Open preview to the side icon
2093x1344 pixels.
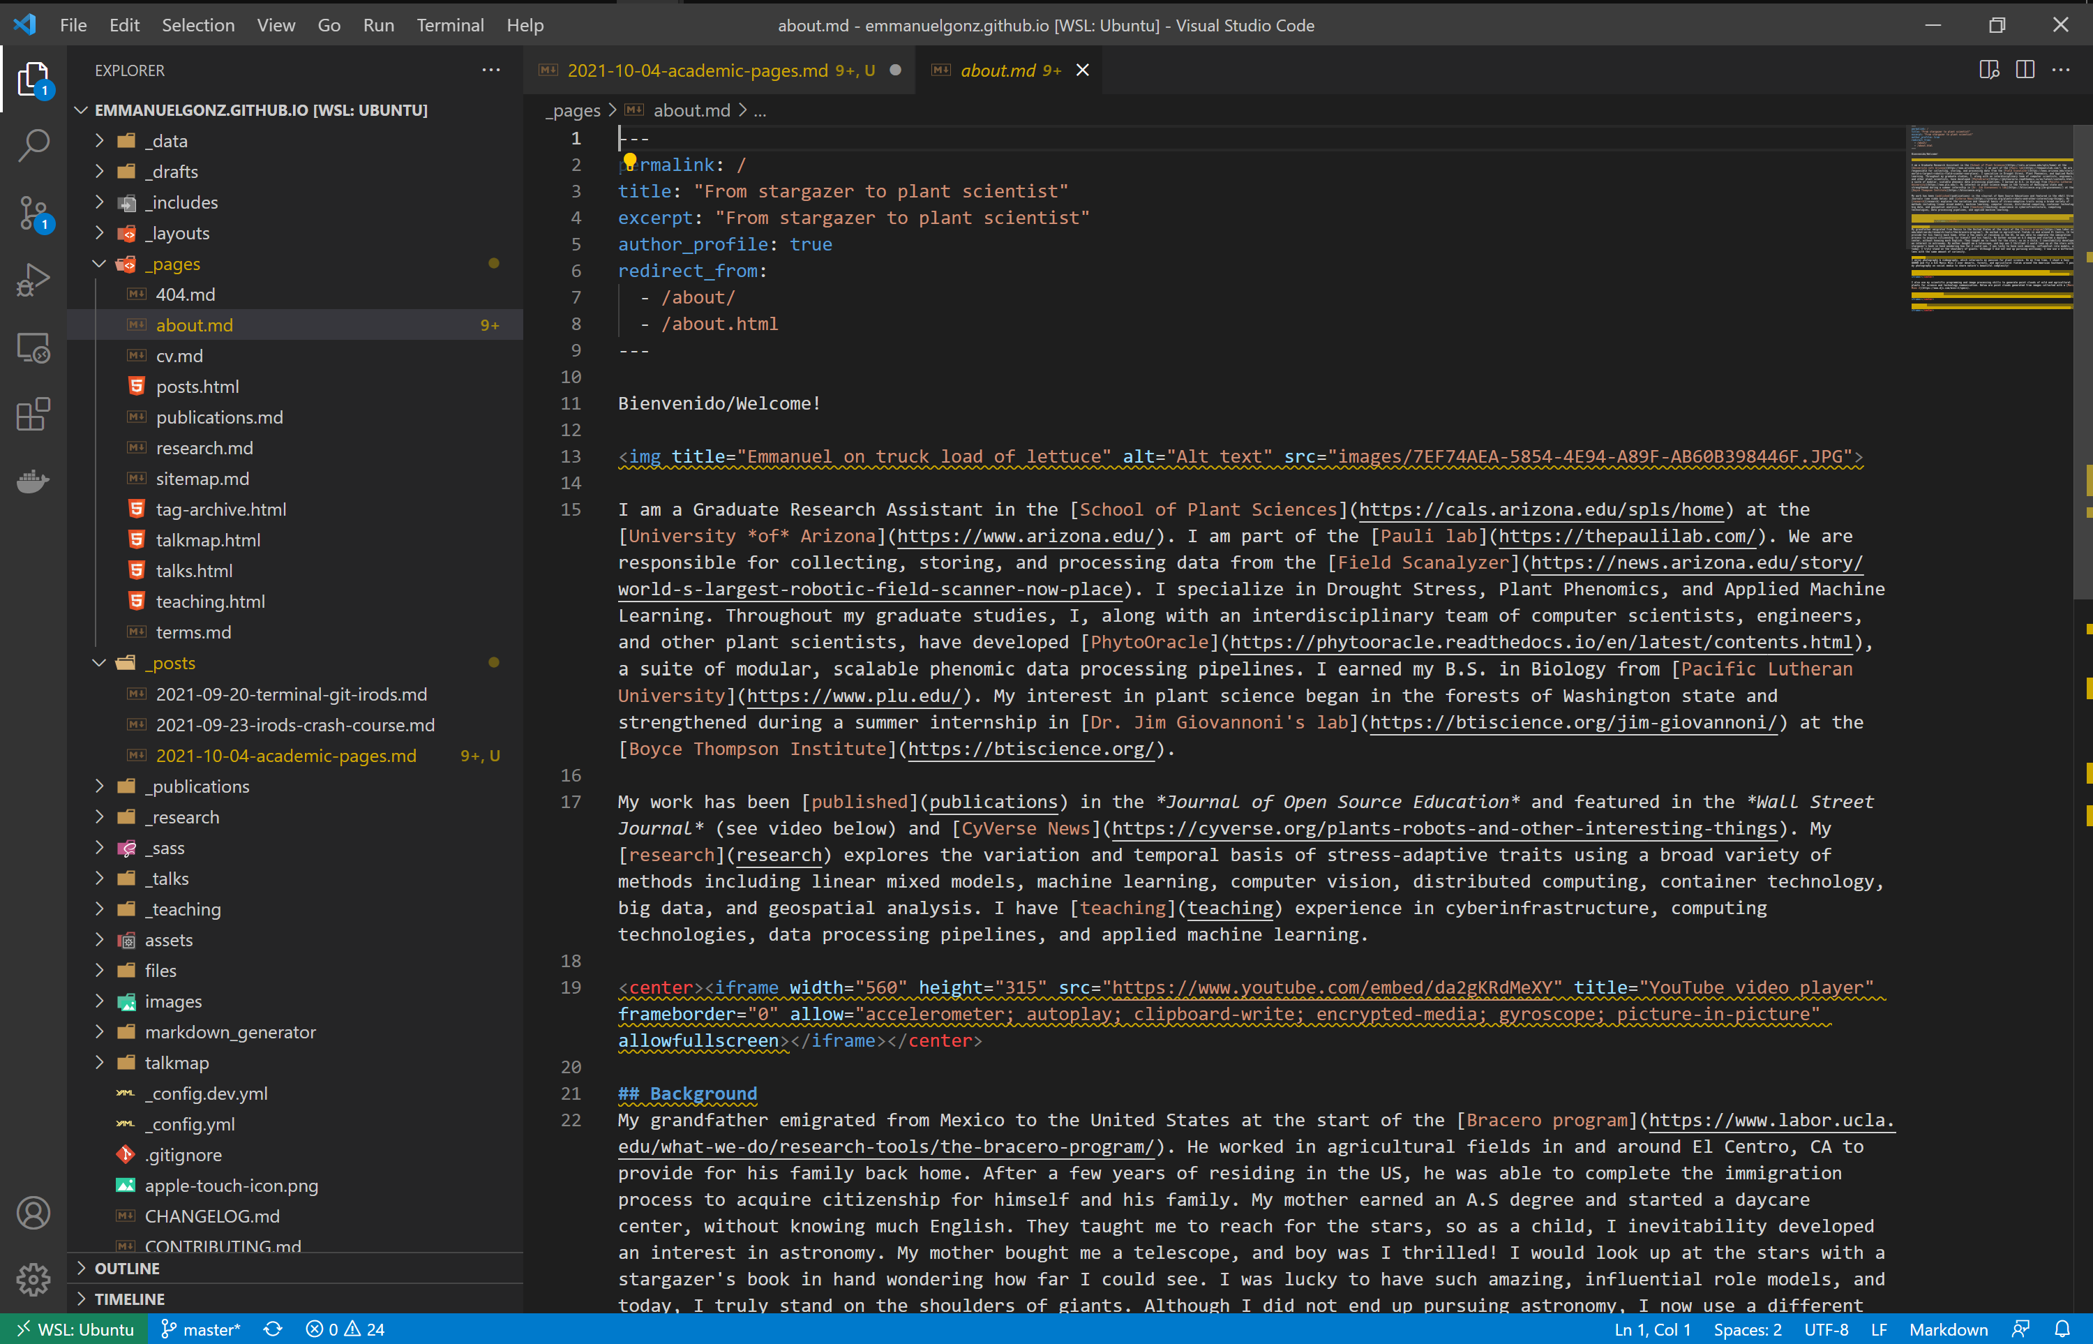click(x=1988, y=70)
